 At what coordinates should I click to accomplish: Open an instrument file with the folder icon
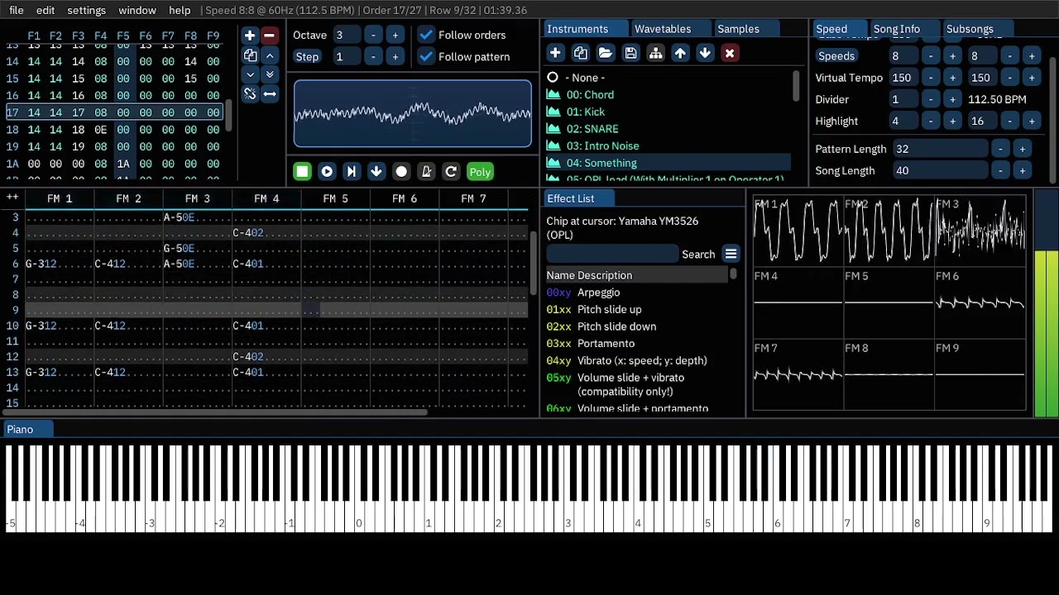click(606, 53)
